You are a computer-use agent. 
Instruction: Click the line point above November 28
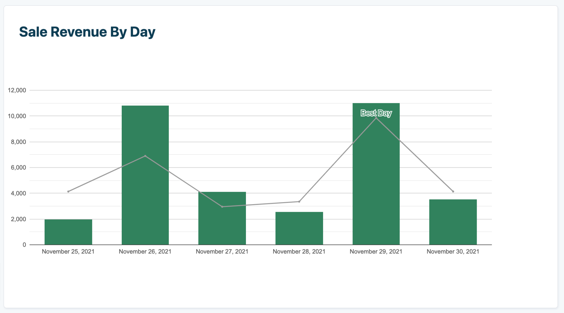pos(299,202)
